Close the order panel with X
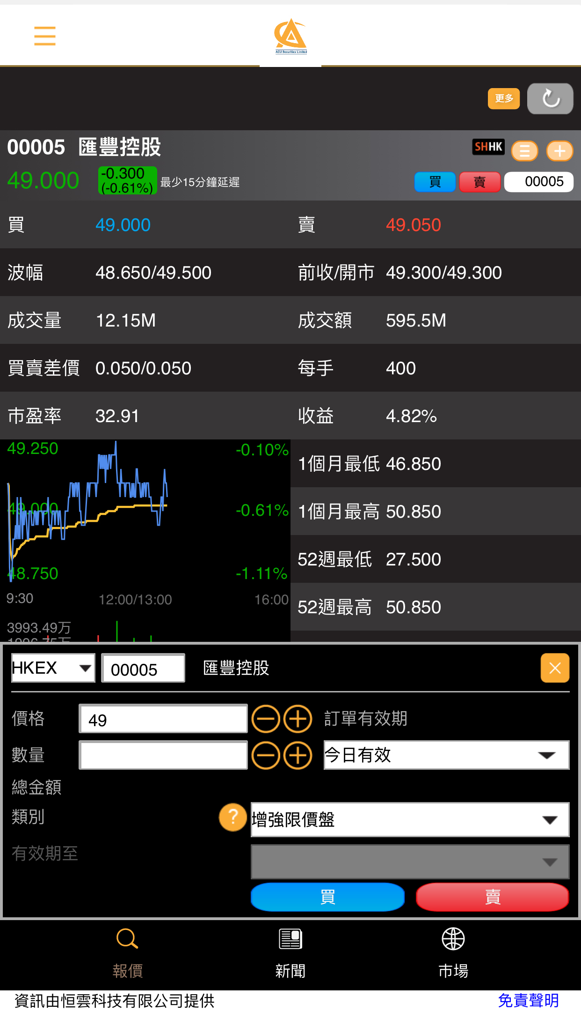581x1011 pixels. pos(555,668)
